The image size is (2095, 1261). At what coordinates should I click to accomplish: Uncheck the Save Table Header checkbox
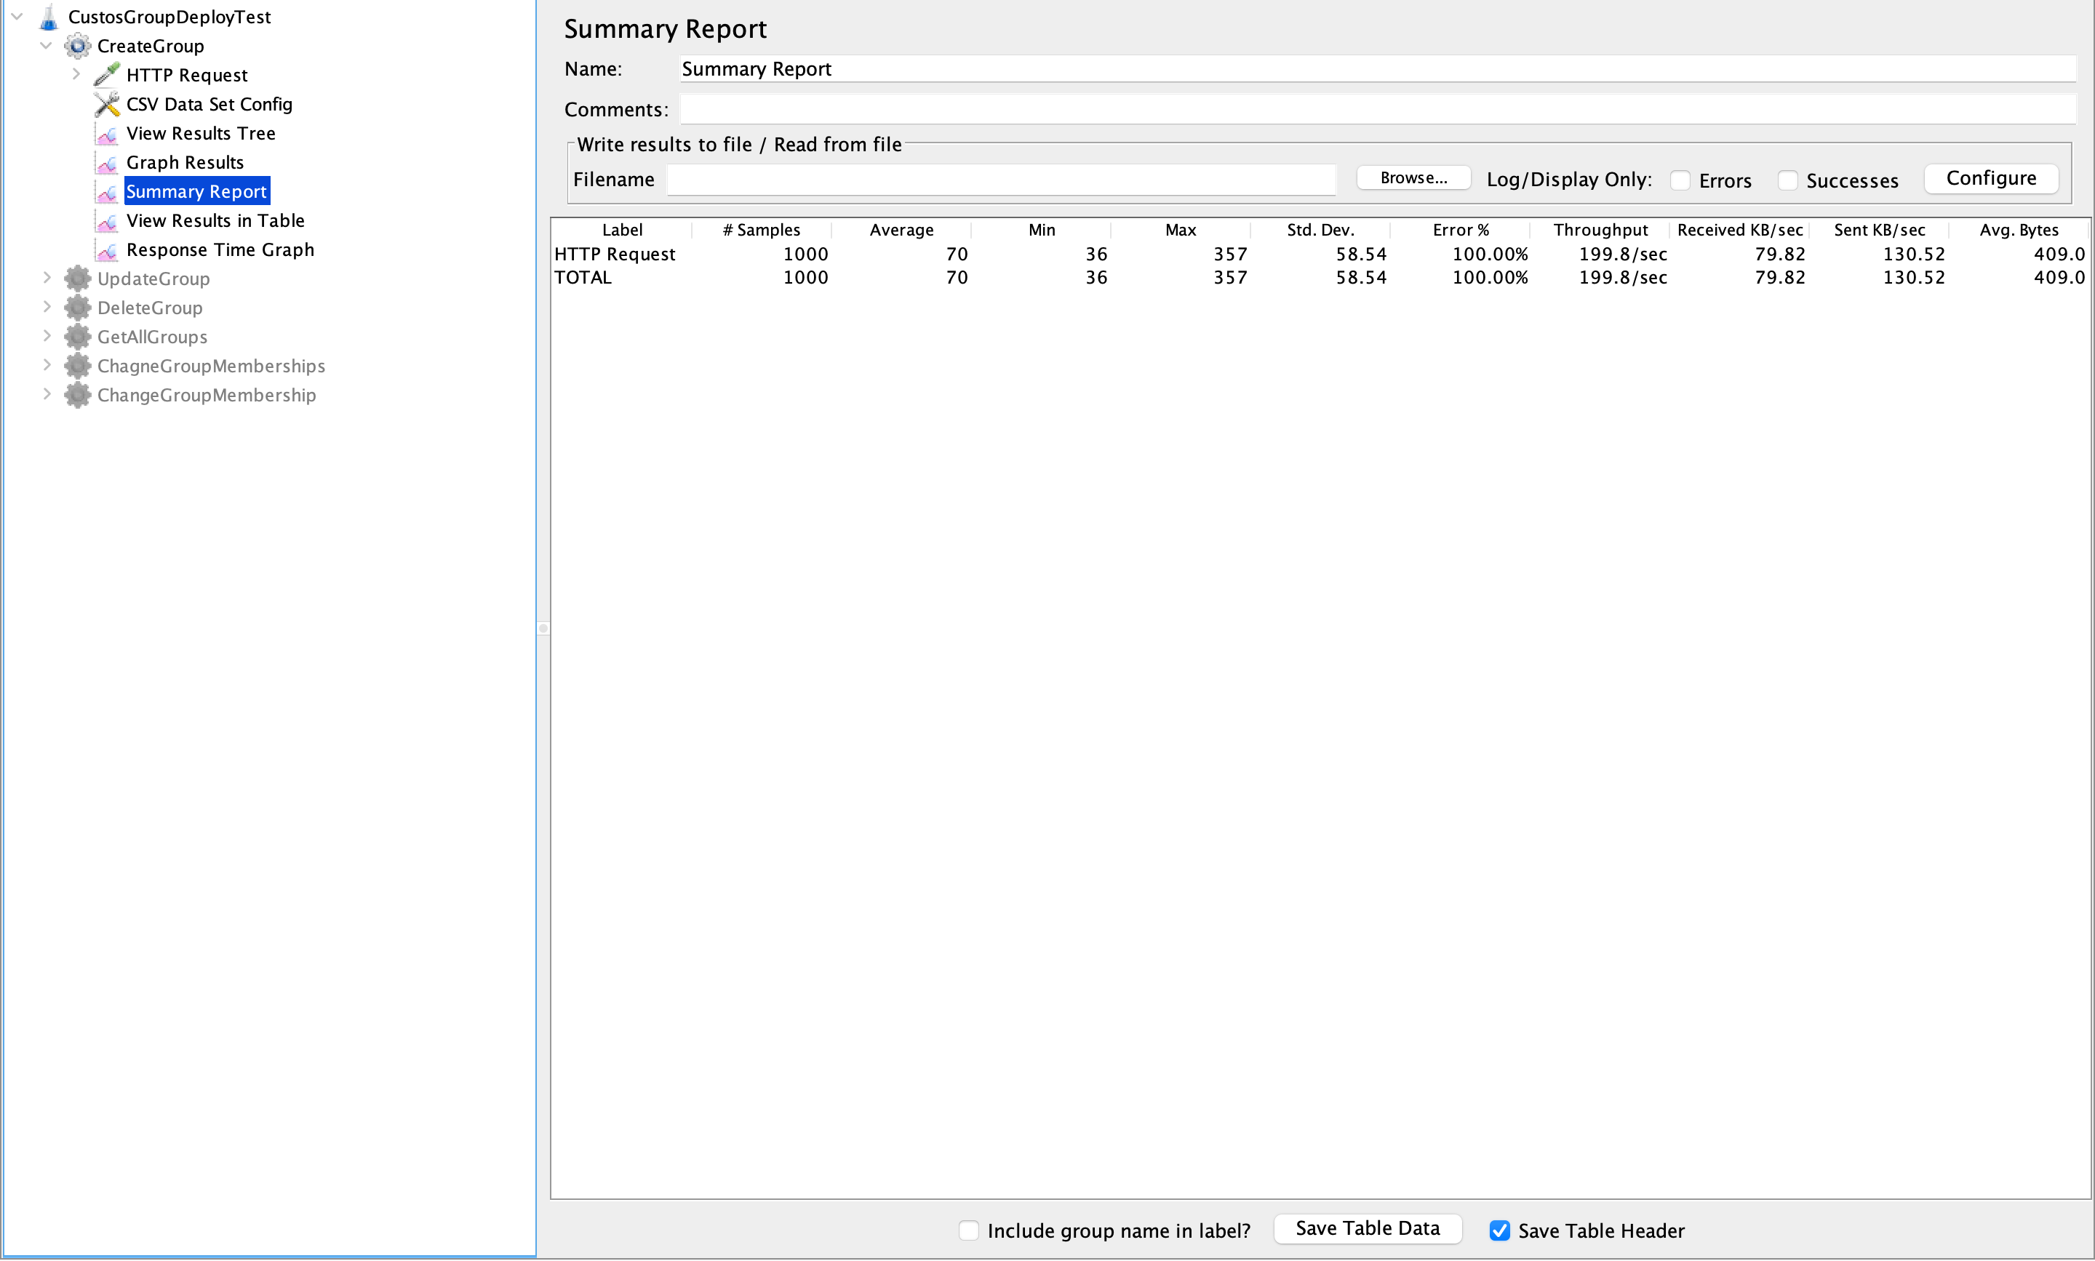click(1499, 1230)
